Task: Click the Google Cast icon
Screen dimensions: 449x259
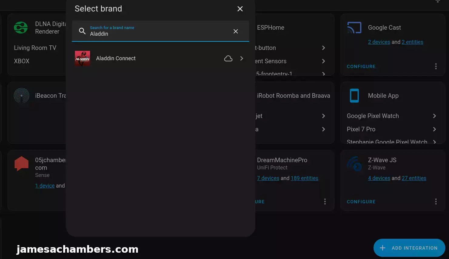Action: [x=354, y=28]
